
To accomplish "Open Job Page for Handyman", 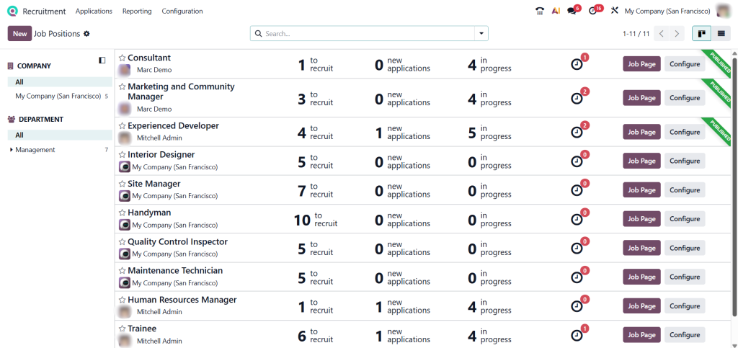I will (641, 219).
